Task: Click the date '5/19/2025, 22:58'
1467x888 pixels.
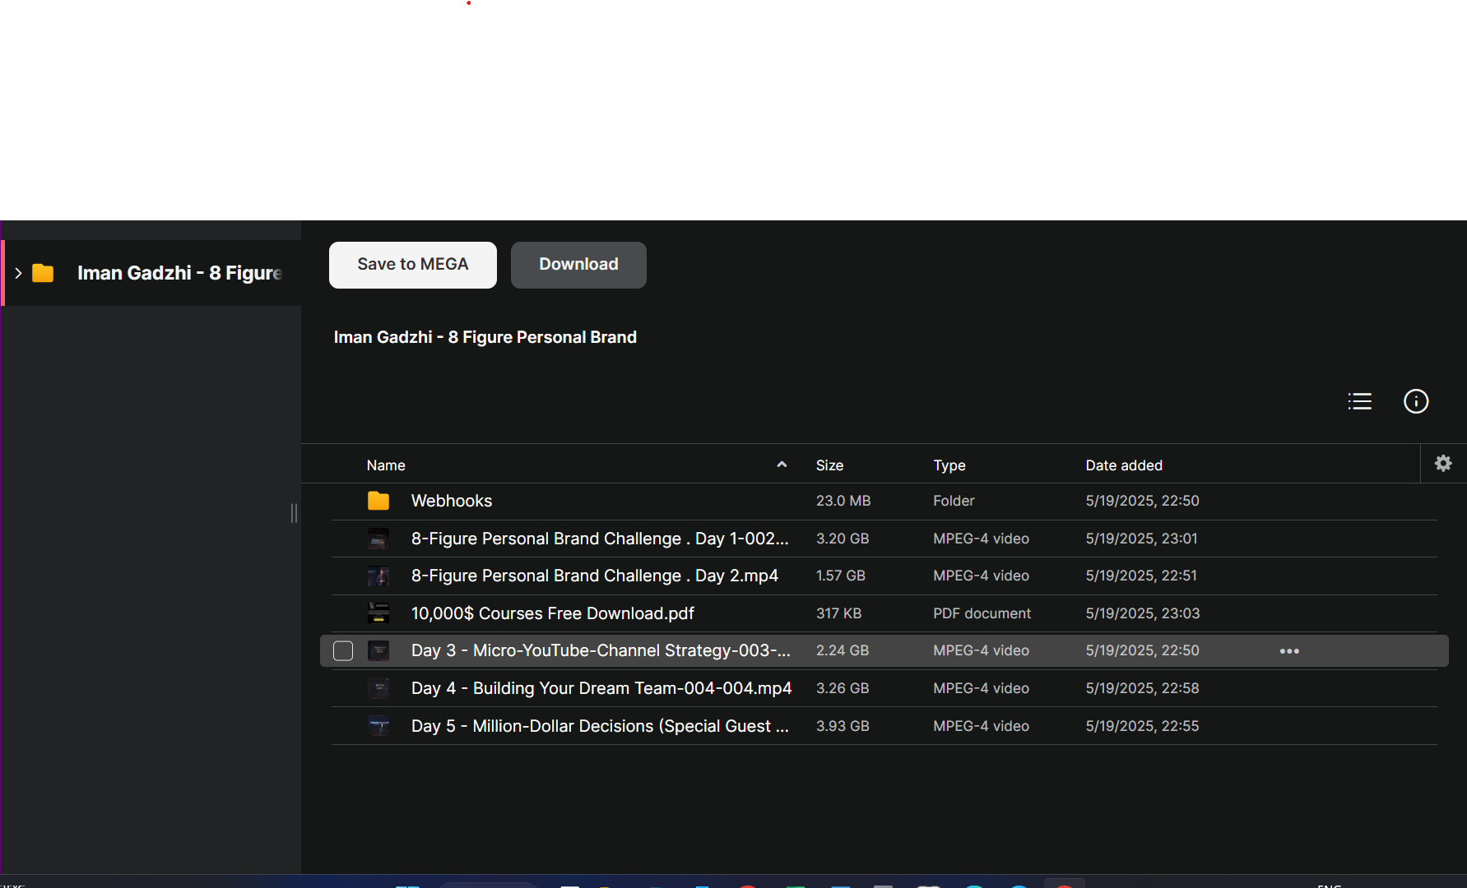Action: click(x=1143, y=688)
